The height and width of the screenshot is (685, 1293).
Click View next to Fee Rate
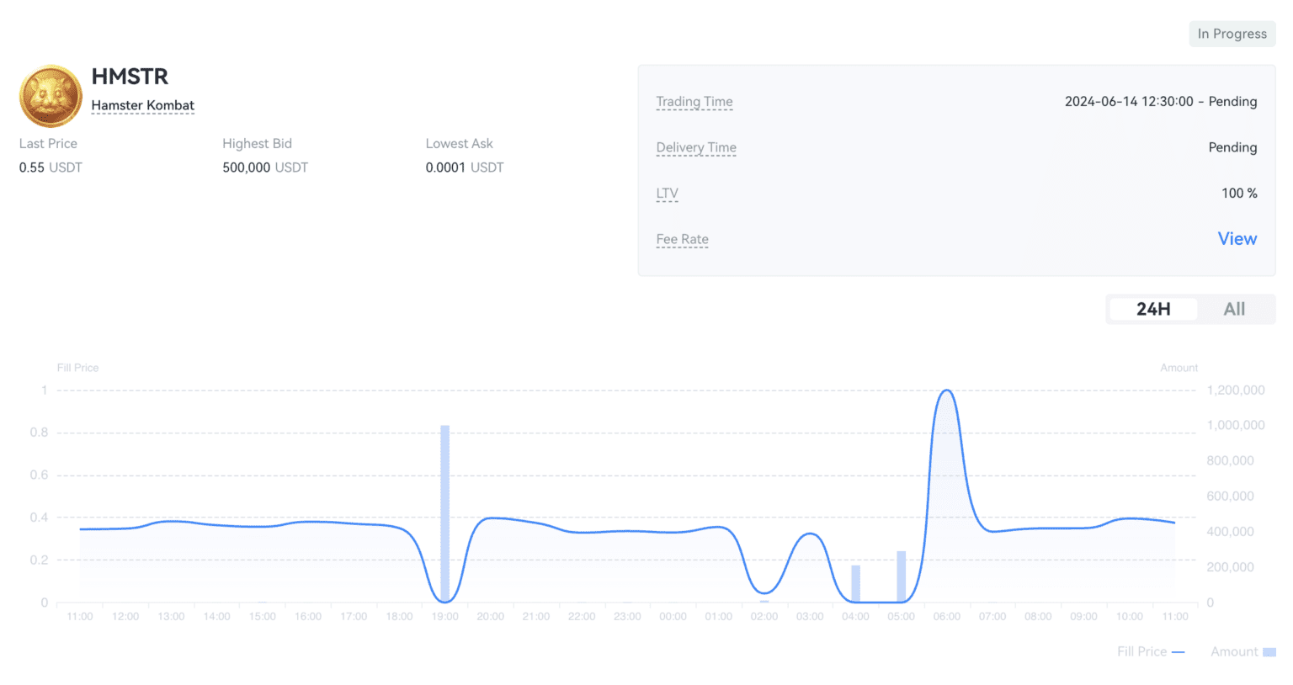click(x=1237, y=239)
